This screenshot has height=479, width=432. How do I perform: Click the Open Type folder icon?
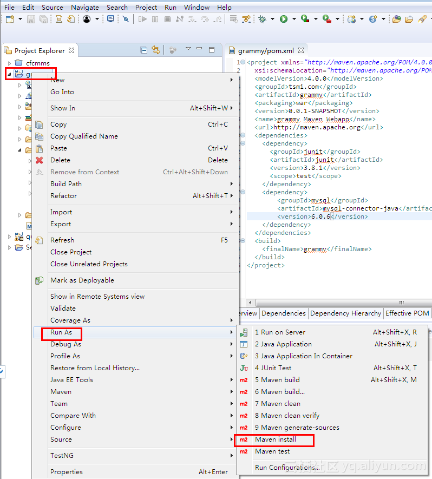pyautogui.click(x=397, y=19)
